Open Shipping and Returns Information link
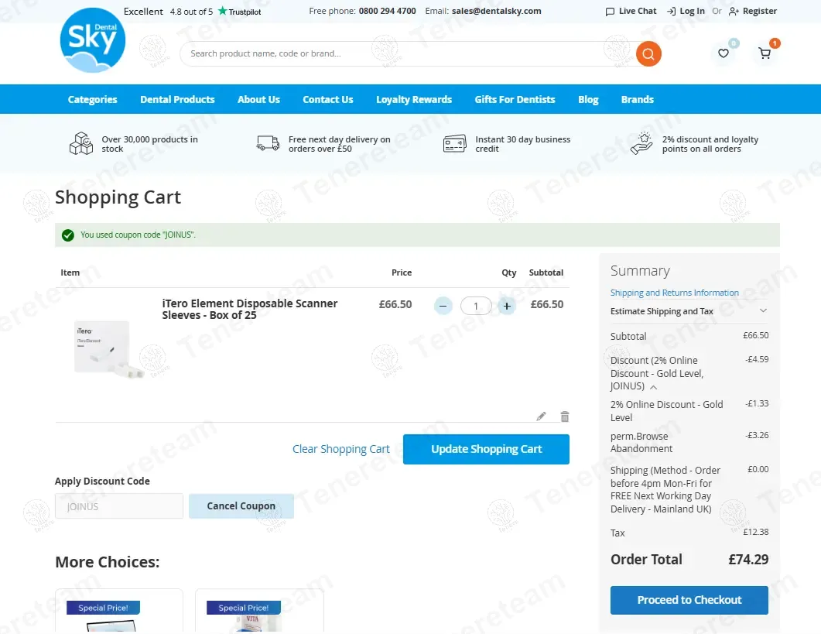The height and width of the screenshot is (634, 821). coord(675,293)
